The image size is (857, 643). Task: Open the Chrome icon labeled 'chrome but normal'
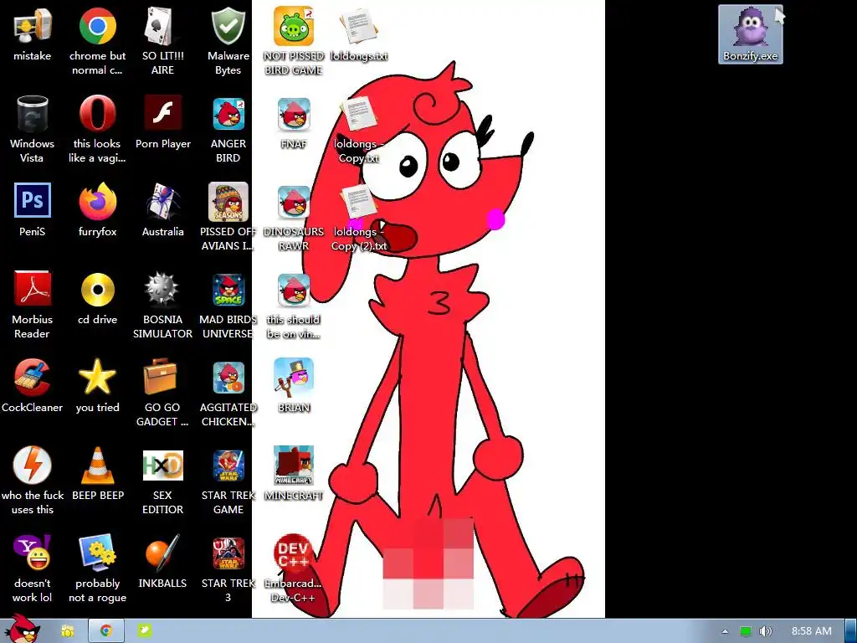point(97,40)
